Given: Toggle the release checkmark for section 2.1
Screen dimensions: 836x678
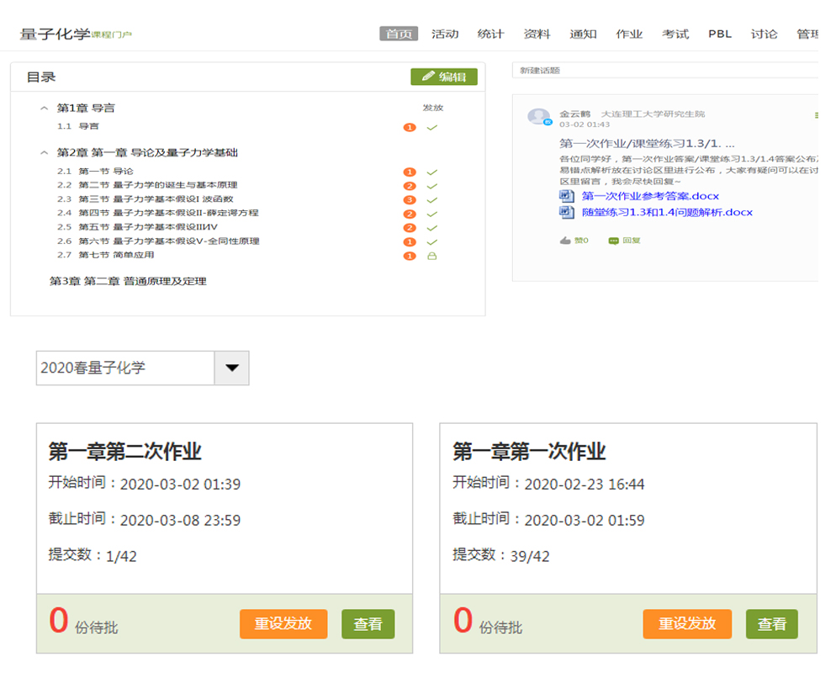Looking at the screenshot, I should point(431,172).
